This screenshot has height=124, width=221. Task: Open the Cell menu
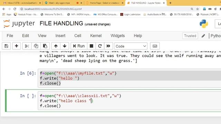[78, 36]
